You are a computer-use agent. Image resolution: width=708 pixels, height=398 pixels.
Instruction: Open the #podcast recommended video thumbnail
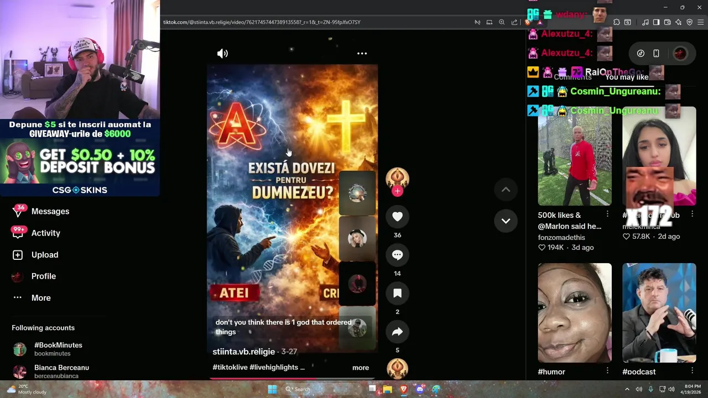[659, 313]
